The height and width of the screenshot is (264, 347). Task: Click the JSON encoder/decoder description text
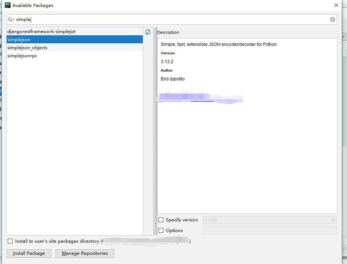point(219,44)
